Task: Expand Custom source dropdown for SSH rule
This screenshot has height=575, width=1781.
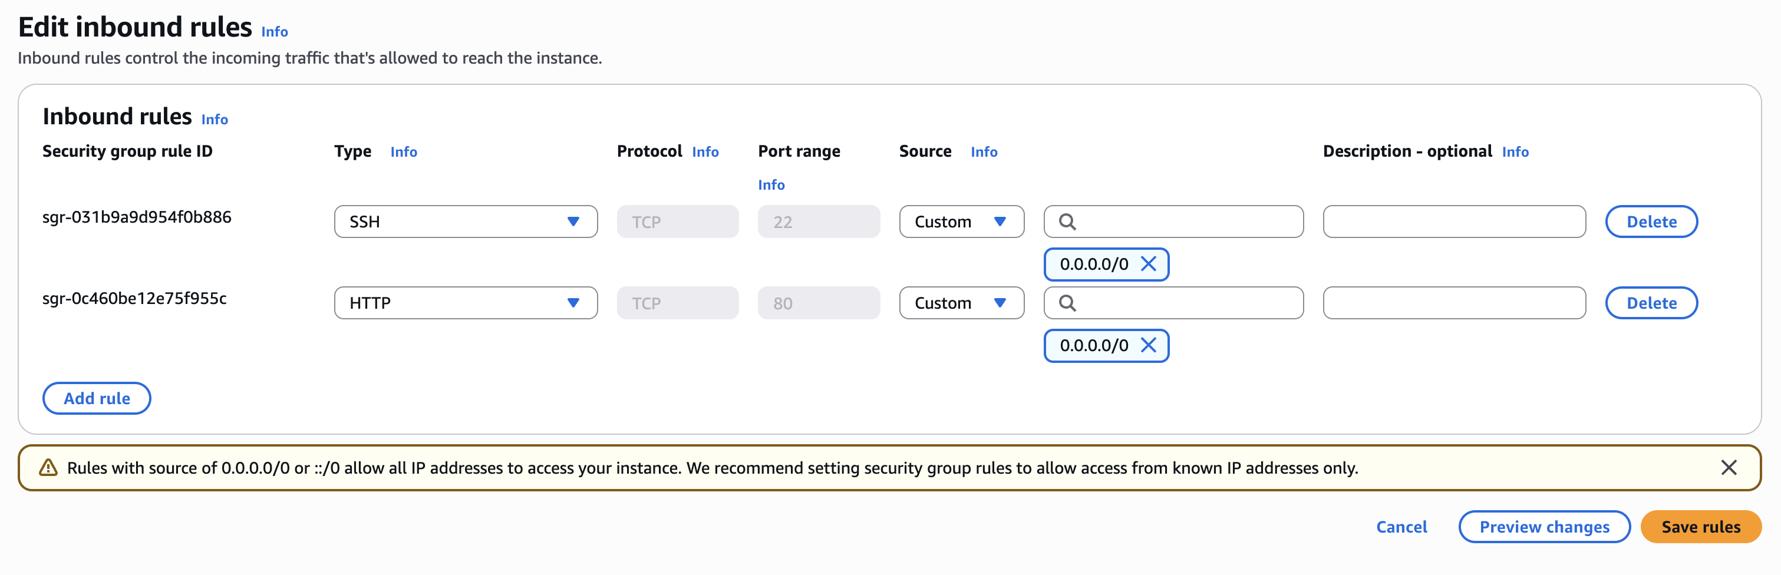Action: click(961, 222)
